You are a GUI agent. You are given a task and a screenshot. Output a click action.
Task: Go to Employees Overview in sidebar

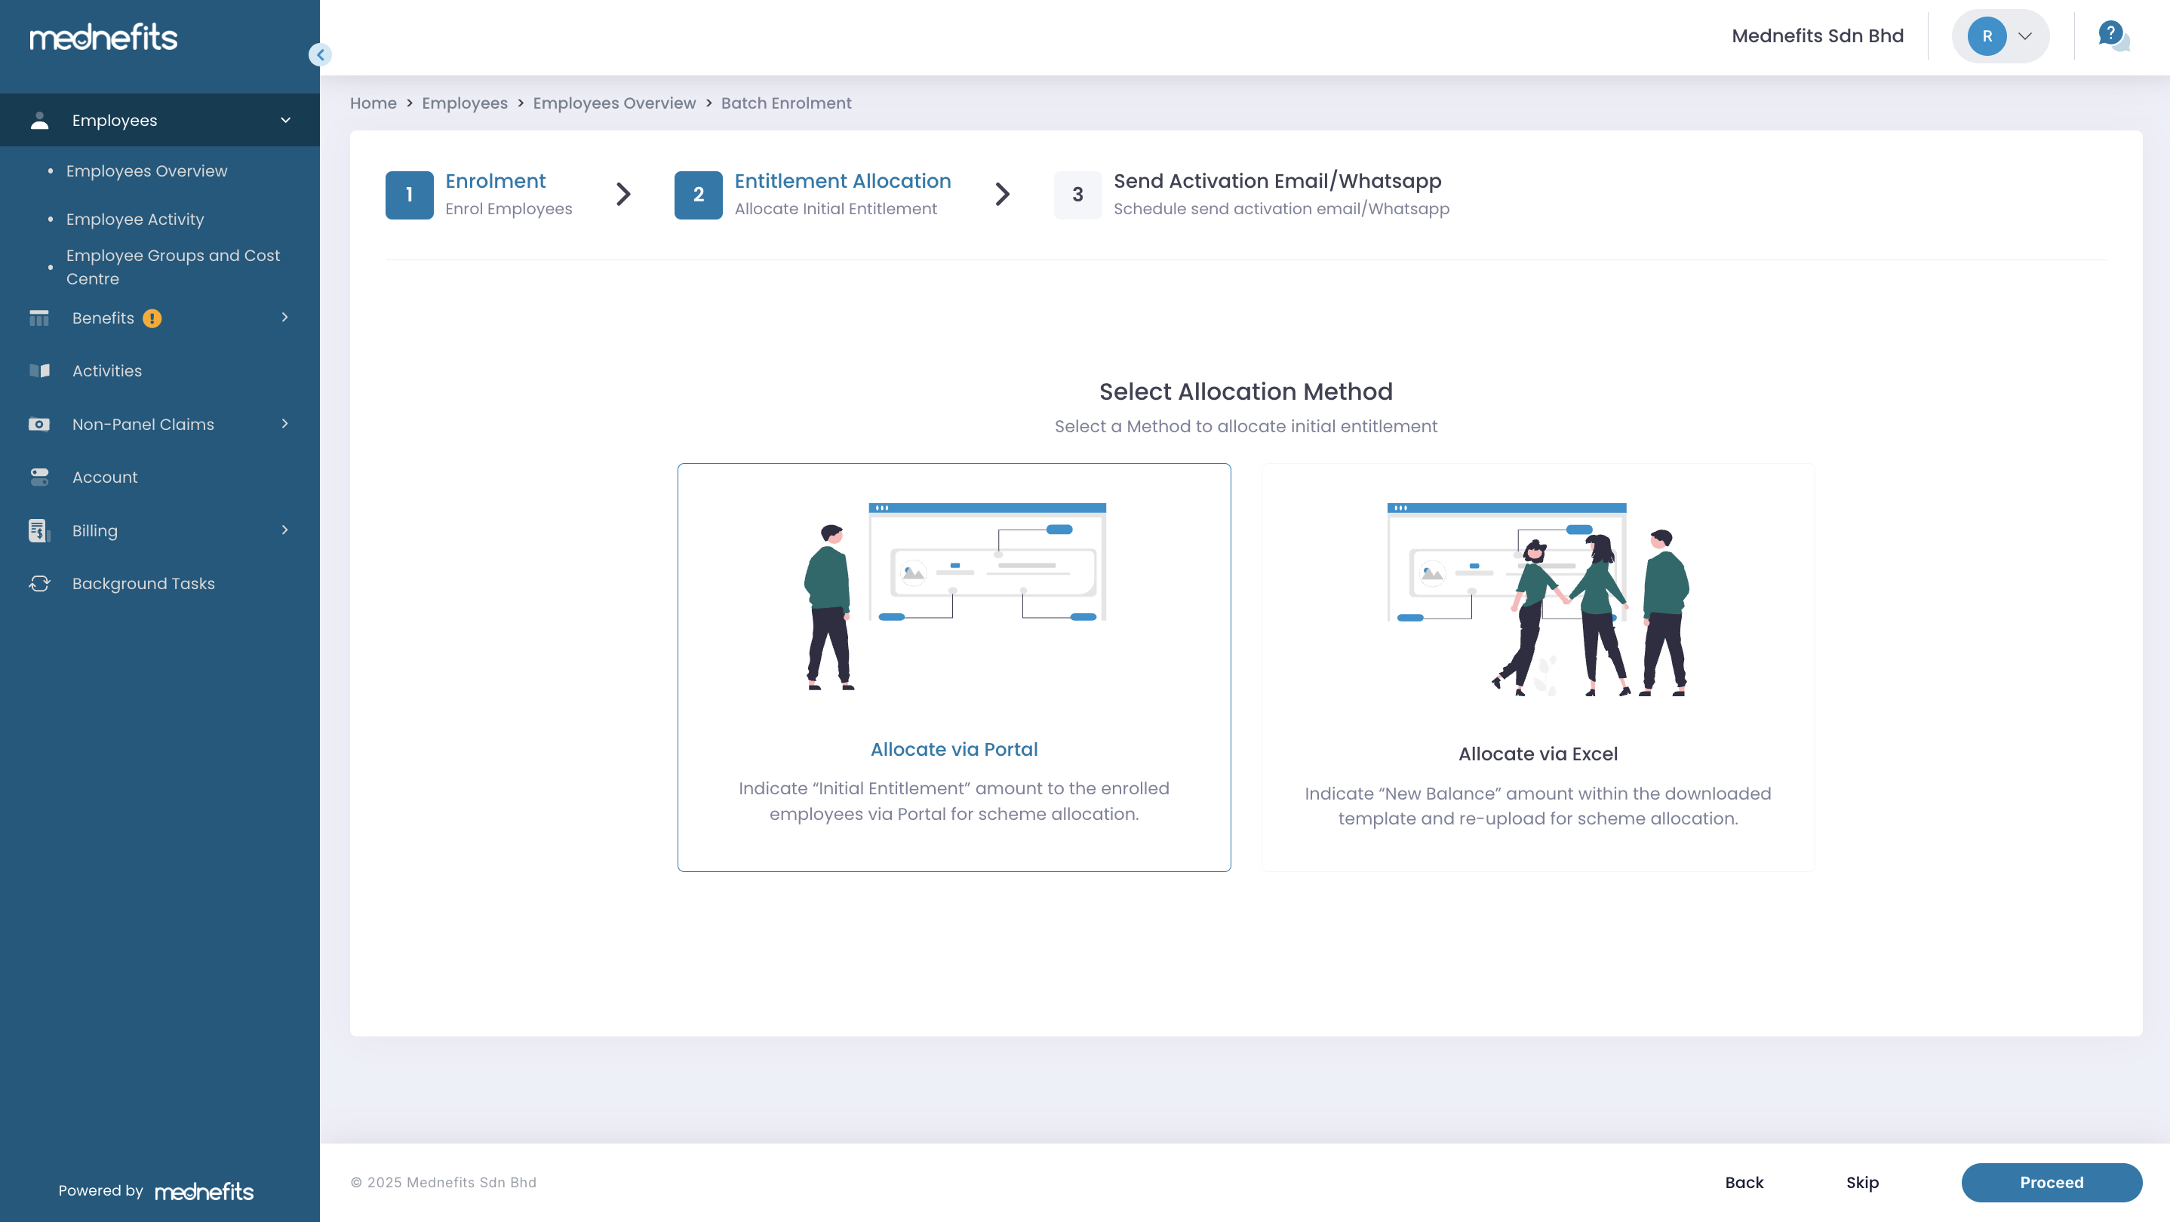(146, 171)
